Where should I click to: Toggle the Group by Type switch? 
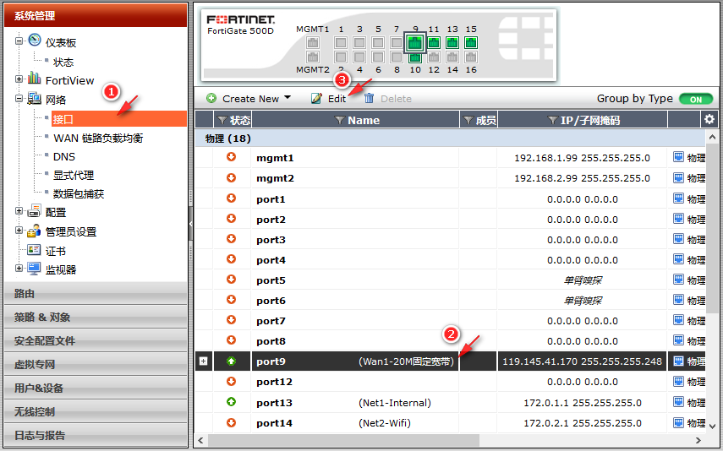point(696,99)
